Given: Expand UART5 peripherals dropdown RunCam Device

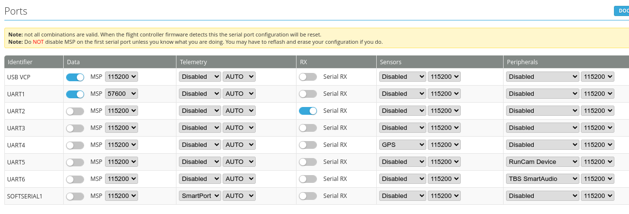Looking at the screenshot, I should pyautogui.click(x=542, y=161).
